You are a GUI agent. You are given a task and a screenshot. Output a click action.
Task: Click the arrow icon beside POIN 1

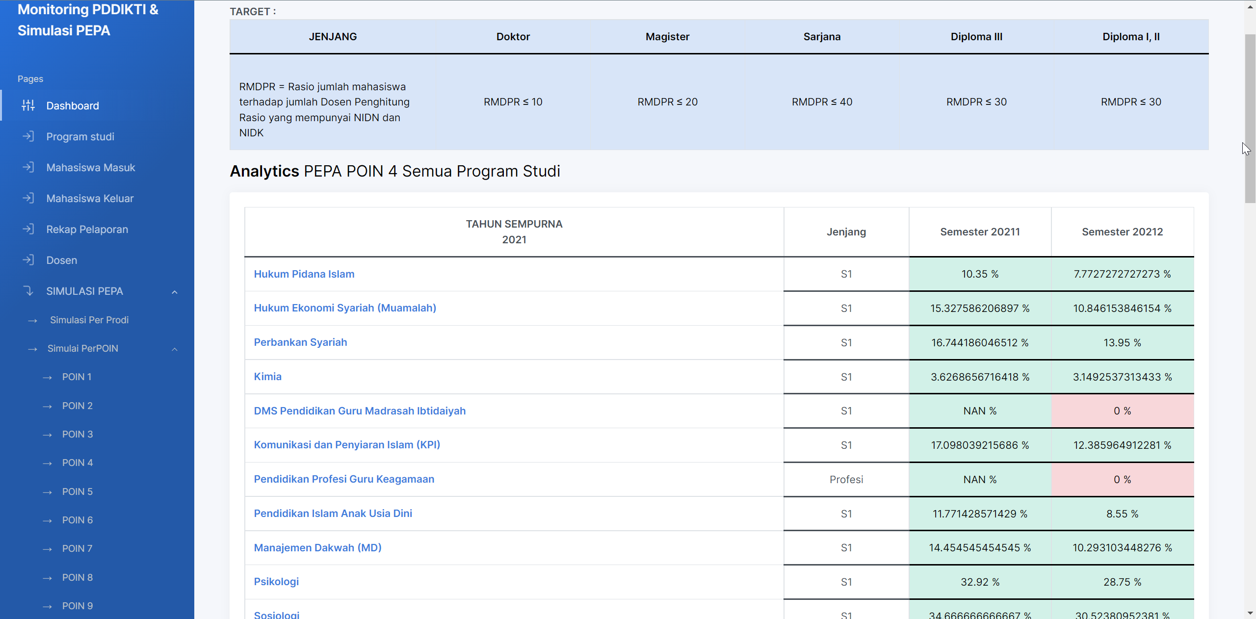point(47,378)
